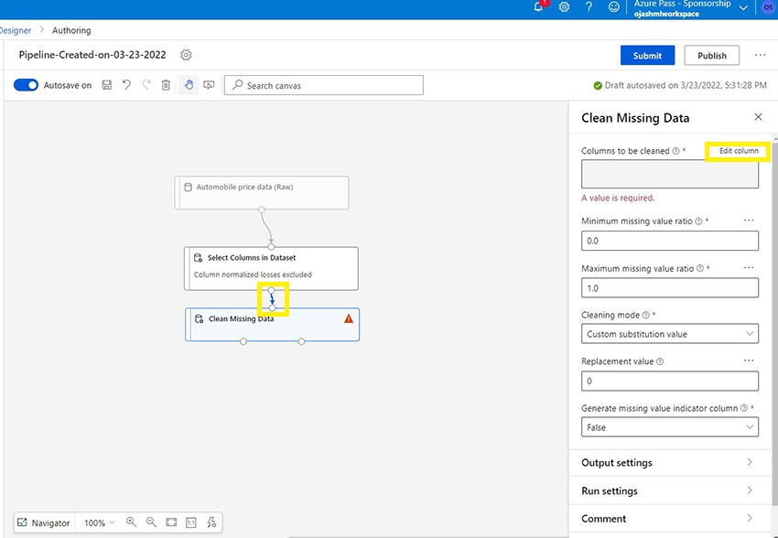Click info icon next to Replacement value
778x538 pixels.
pos(660,361)
